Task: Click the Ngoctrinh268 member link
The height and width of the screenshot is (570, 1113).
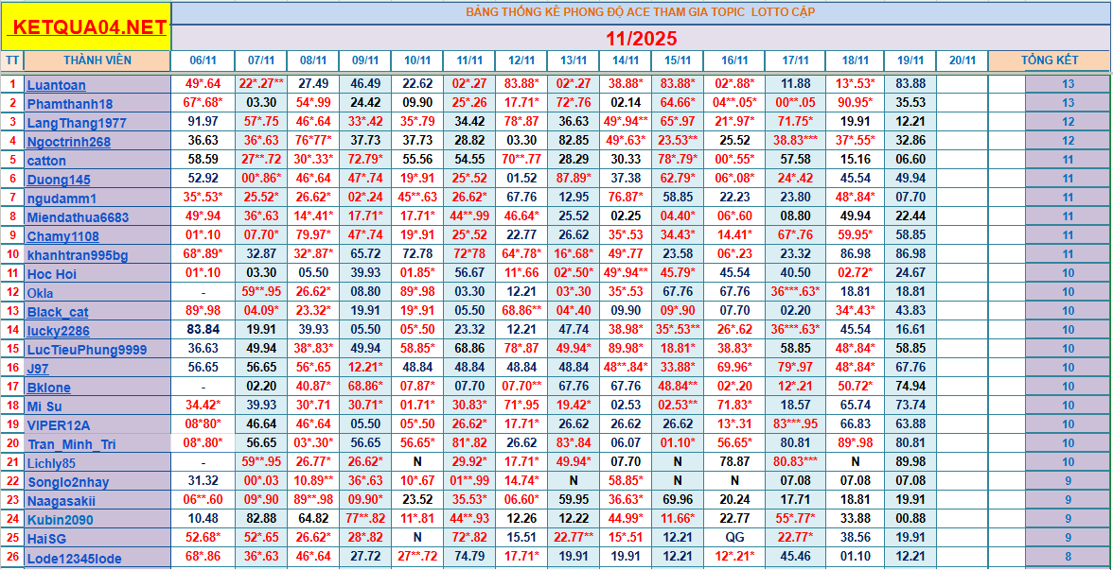Action: pyautogui.click(x=68, y=142)
